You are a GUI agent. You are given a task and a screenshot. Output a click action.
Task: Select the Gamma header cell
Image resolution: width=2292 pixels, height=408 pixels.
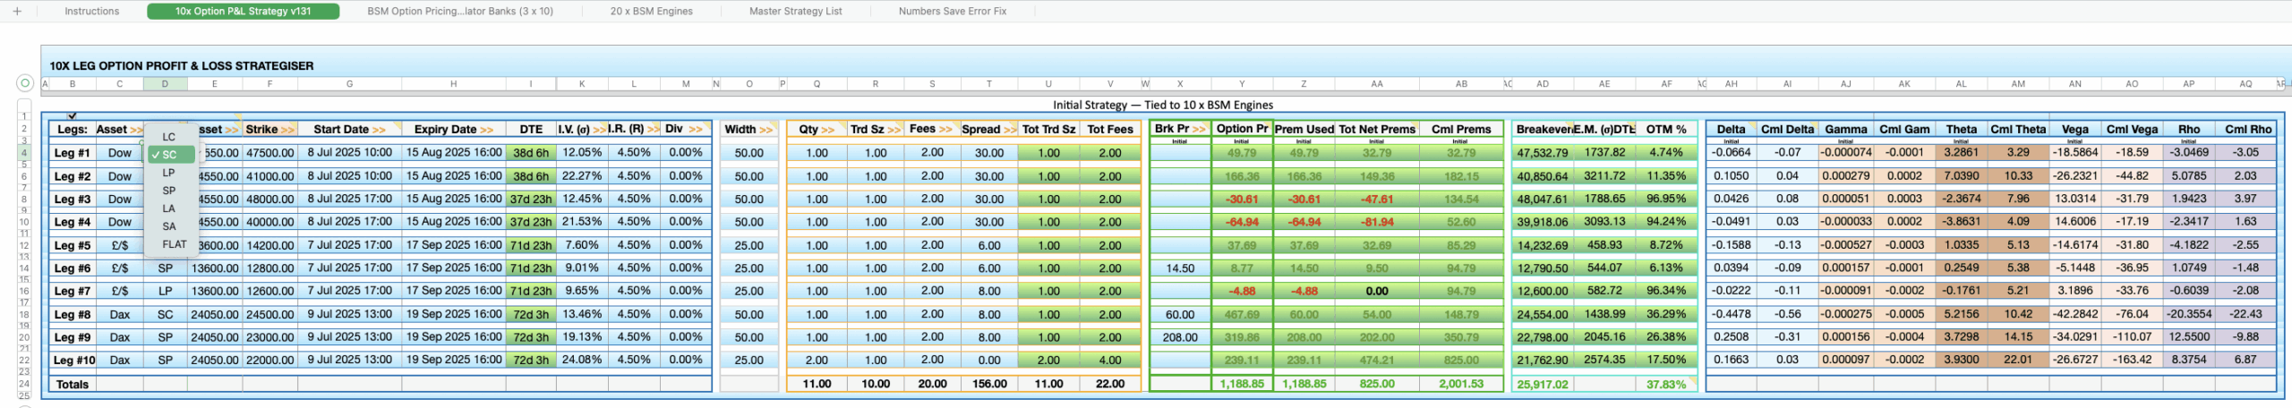1845,129
